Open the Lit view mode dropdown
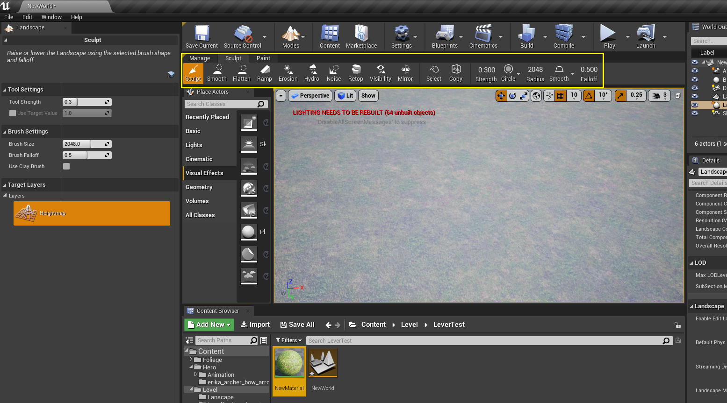This screenshot has width=727, height=403. 345,96
